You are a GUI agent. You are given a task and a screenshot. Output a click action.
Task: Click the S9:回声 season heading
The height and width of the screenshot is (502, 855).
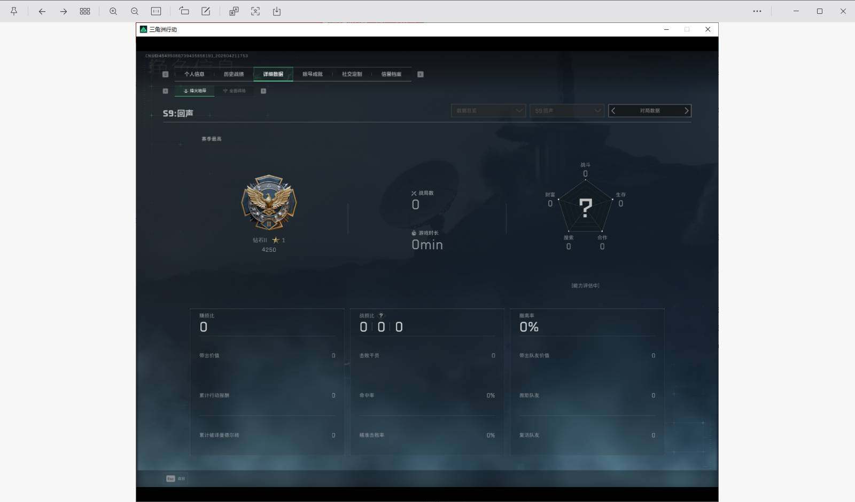pyautogui.click(x=178, y=113)
